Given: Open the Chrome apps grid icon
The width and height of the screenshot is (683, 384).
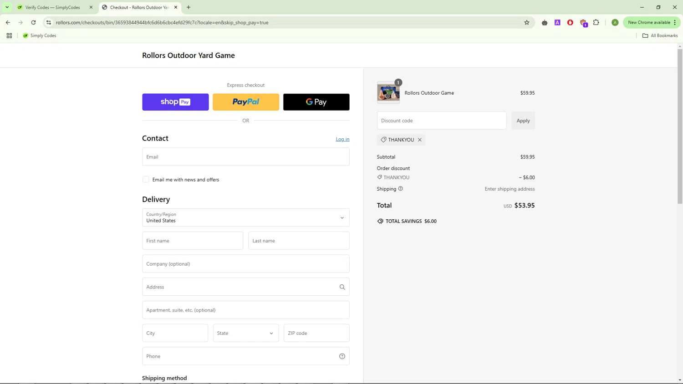Looking at the screenshot, I should [x=9, y=35].
